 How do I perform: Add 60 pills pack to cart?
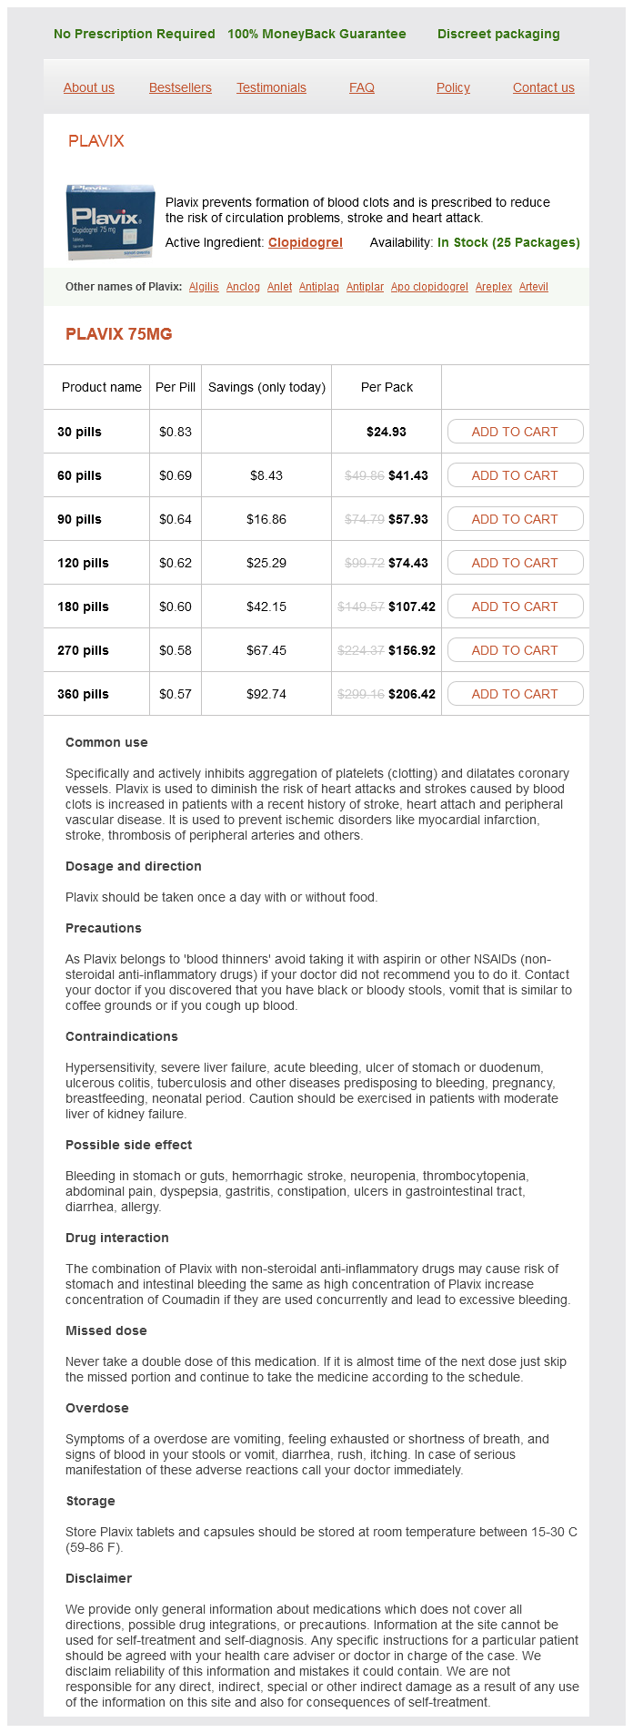[x=515, y=475]
